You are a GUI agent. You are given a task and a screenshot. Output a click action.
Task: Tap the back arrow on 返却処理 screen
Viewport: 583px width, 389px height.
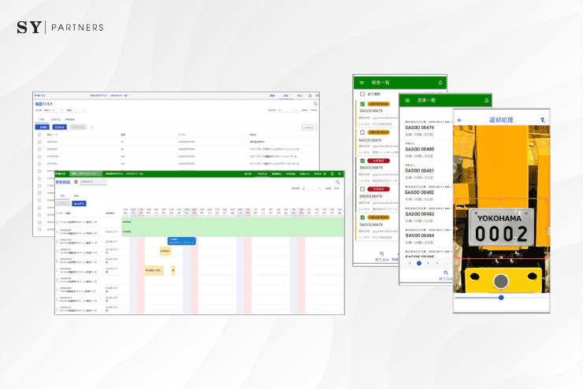(459, 120)
